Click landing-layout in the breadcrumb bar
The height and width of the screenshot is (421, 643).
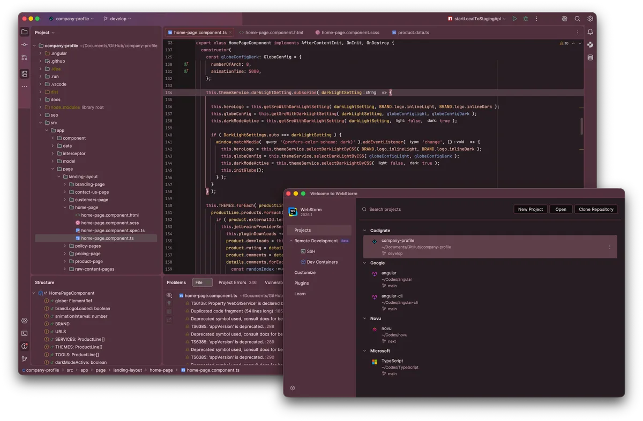[x=128, y=370]
